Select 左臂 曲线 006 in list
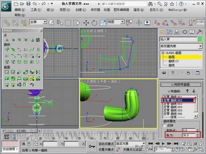206x154 pixels. pos(173,114)
